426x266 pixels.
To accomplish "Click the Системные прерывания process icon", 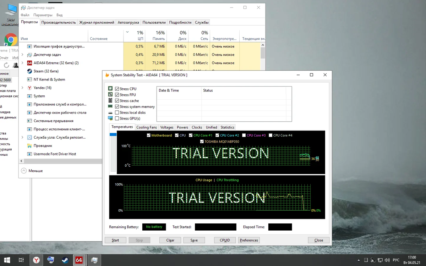I will [30, 121].
